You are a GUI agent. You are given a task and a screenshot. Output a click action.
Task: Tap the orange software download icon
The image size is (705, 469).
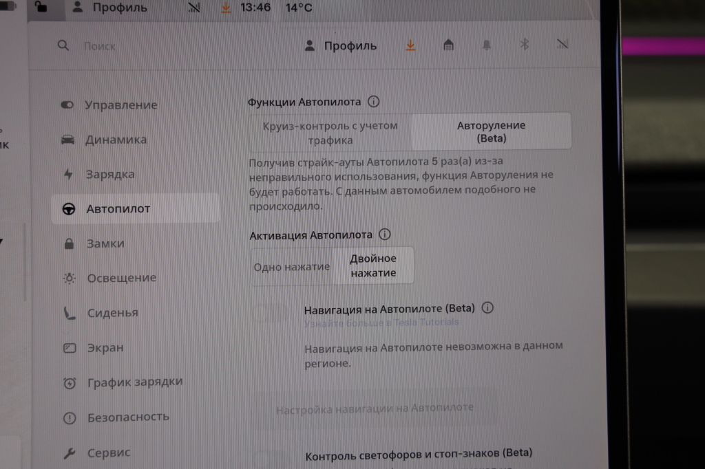tap(410, 45)
